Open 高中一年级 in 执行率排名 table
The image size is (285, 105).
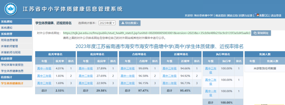click(211, 93)
